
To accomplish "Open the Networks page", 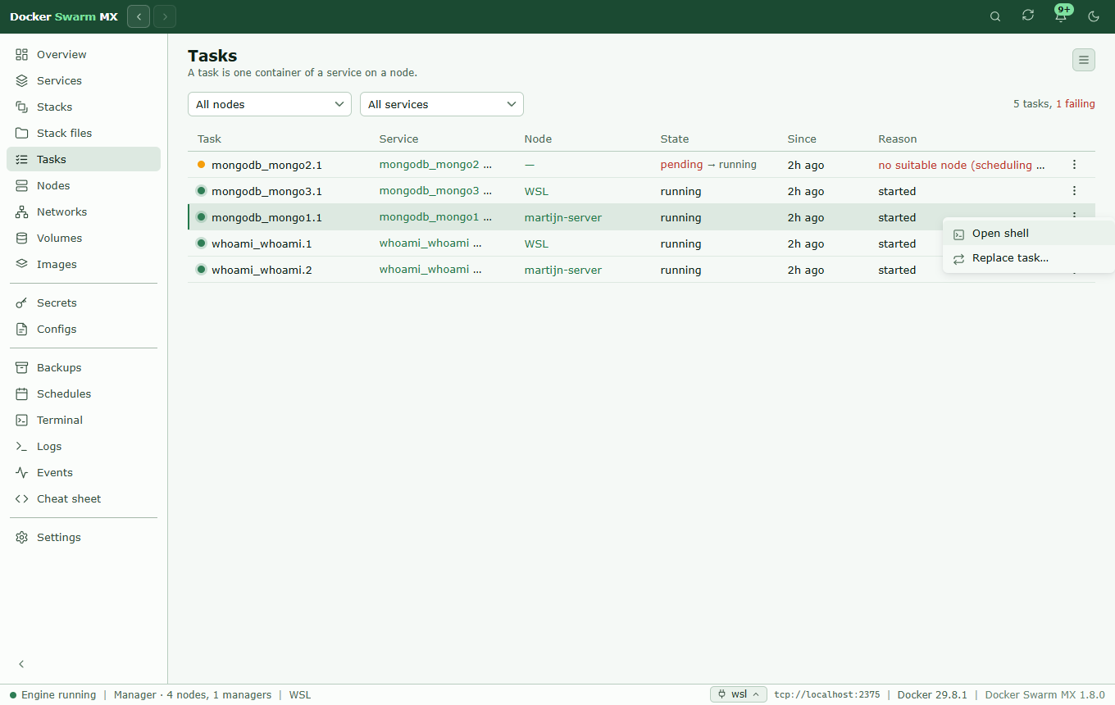I will (83, 211).
